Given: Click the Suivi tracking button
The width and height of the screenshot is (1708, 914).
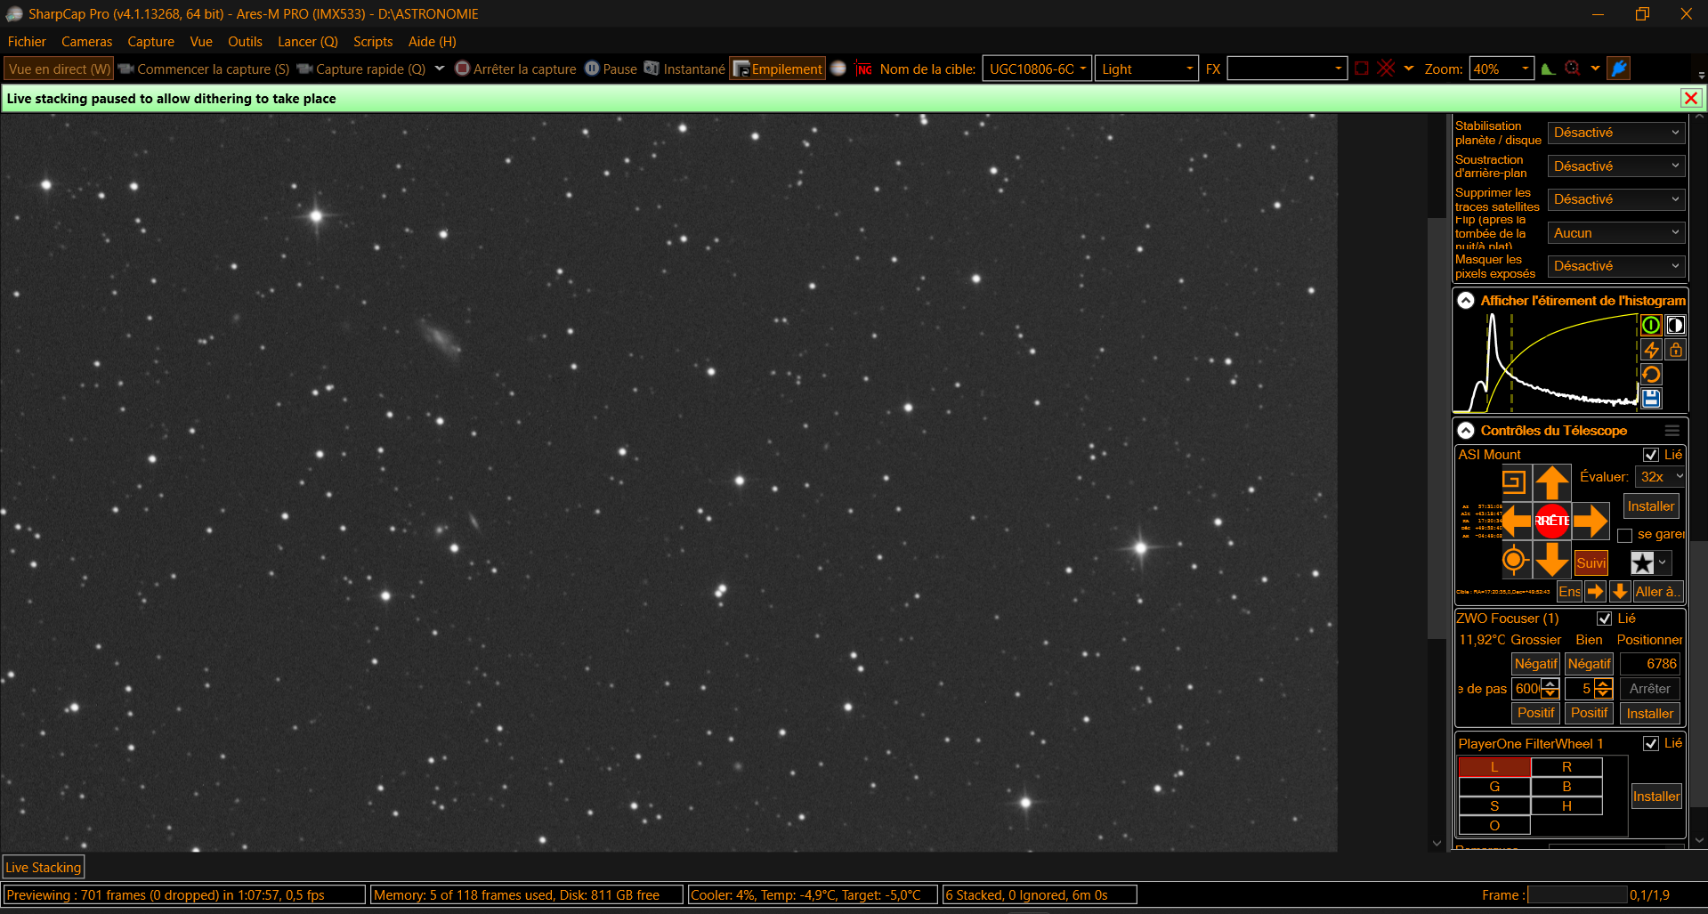Looking at the screenshot, I should click(x=1591, y=562).
